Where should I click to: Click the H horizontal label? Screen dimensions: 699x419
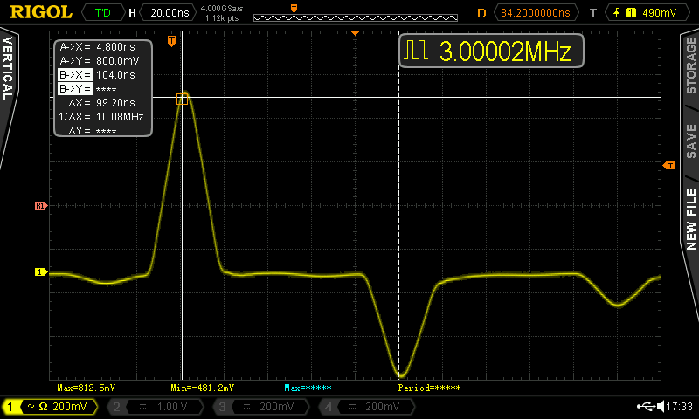point(132,13)
